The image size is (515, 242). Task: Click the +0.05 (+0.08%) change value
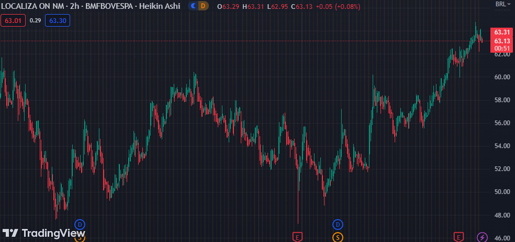click(x=338, y=7)
